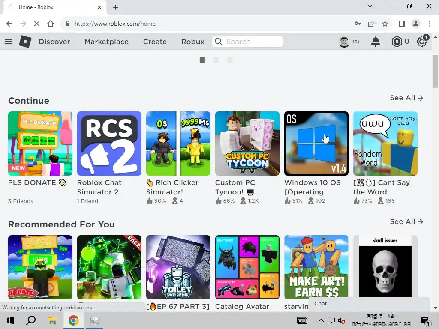
Task: Click the browser address bar
Action: coord(207,24)
